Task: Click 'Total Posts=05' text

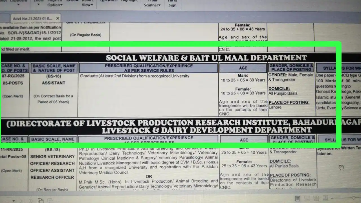Action: pos(12,156)
